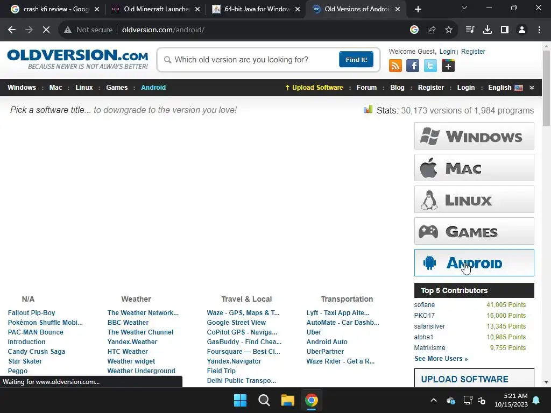Image resolution: width=551 pixels, height=413 pixels.
Task: Click the Chrome taskbar icon
Action: point(312,400)
